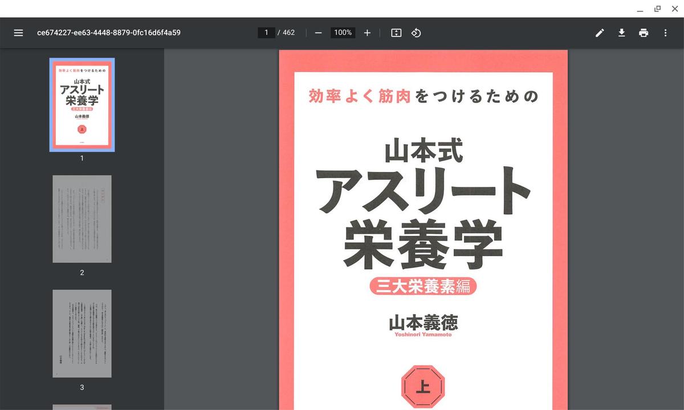Toggle the sidebar with the hamburger menu icon
684x410 pixels.
18,33
